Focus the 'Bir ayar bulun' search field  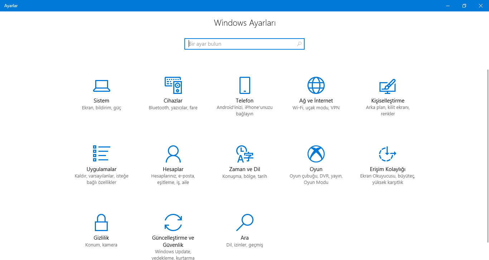coord(245,44)
